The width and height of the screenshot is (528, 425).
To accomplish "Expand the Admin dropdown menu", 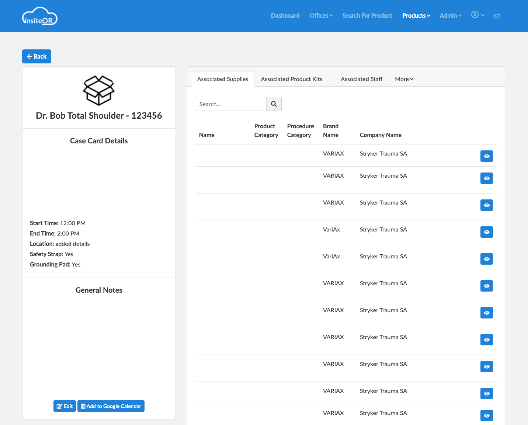I will click(451, 15).
